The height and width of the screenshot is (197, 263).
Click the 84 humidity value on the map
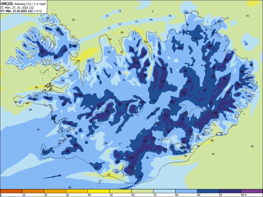(48, 18)
